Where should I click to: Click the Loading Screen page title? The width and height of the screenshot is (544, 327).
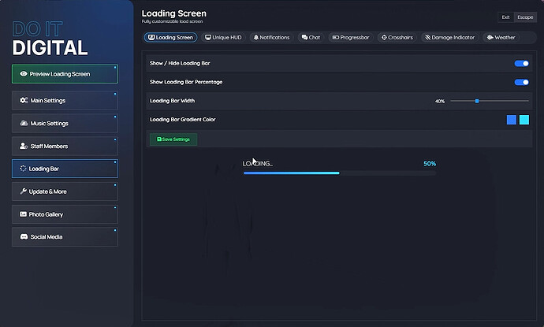pos(173,13)
